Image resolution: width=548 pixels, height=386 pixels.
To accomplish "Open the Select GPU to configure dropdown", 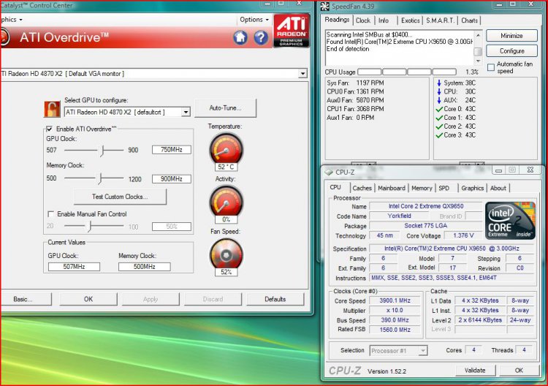I will click(186, 113).
